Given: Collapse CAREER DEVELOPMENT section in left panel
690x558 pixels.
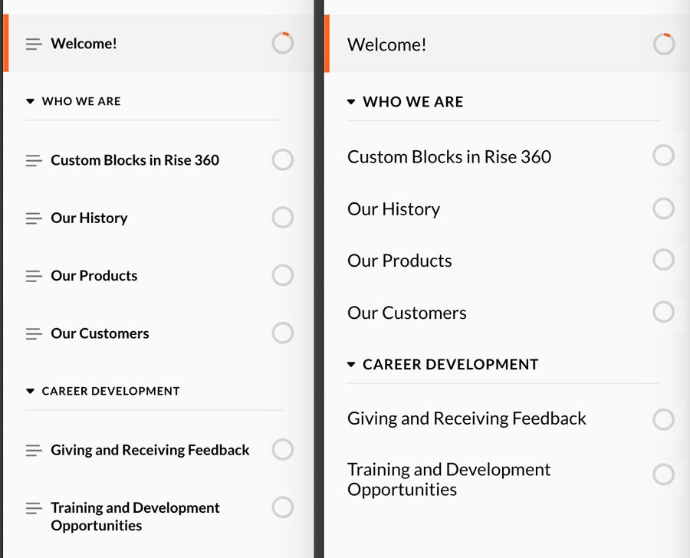Looking at the screenshot, I should click(x=31, y=391).
